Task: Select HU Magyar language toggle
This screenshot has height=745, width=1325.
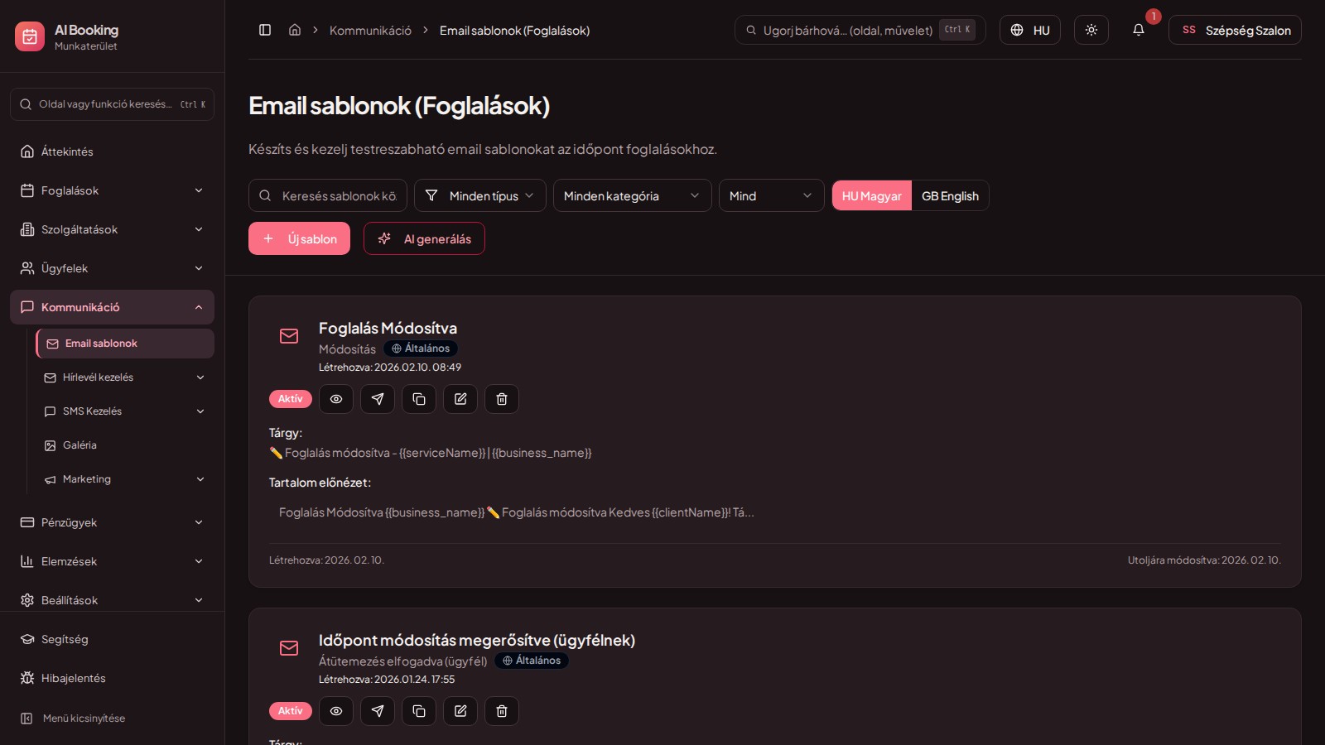Action: 871,195
